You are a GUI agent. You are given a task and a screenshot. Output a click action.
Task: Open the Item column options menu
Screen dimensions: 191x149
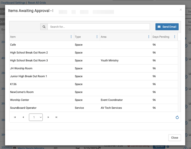tap(71, 37)
